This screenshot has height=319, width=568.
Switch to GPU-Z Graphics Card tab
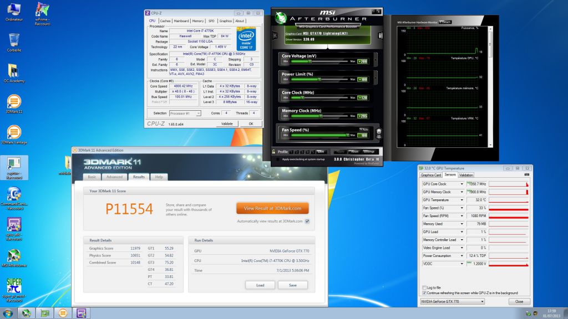[431, 175]
